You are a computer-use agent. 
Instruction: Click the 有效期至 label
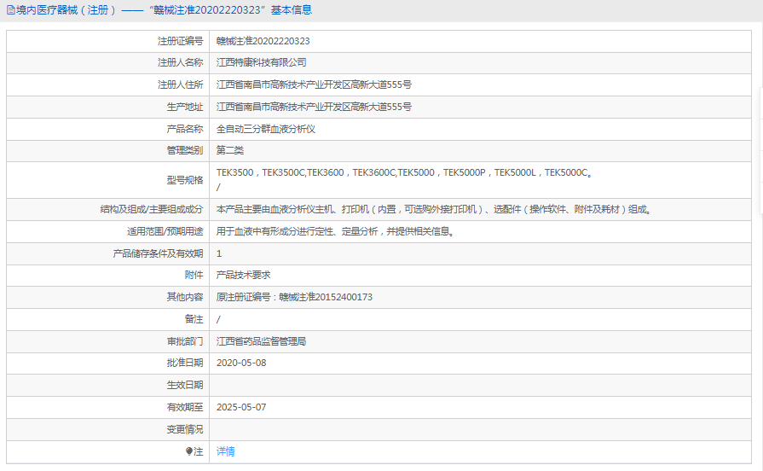(185, 407)
